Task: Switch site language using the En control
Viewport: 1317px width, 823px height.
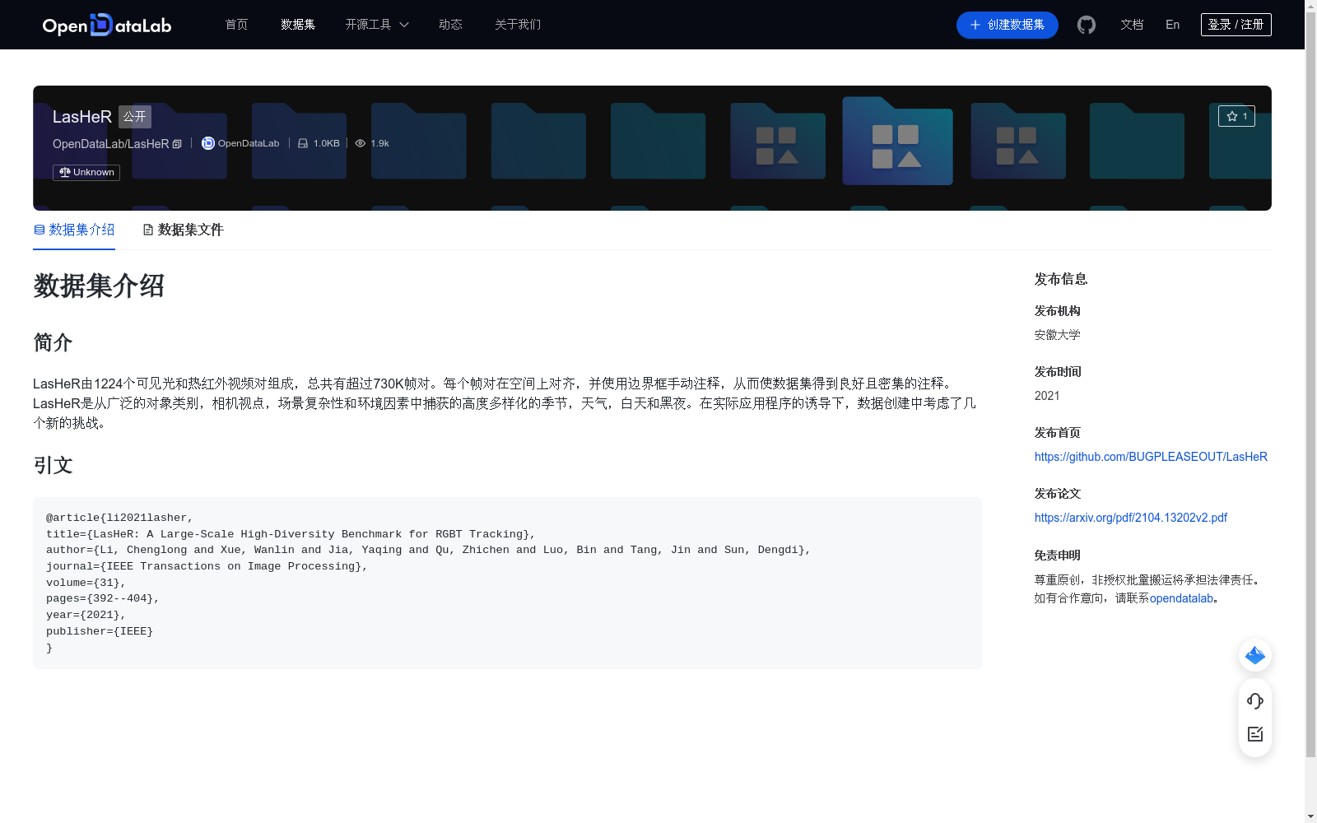Action: point(1171,25)
